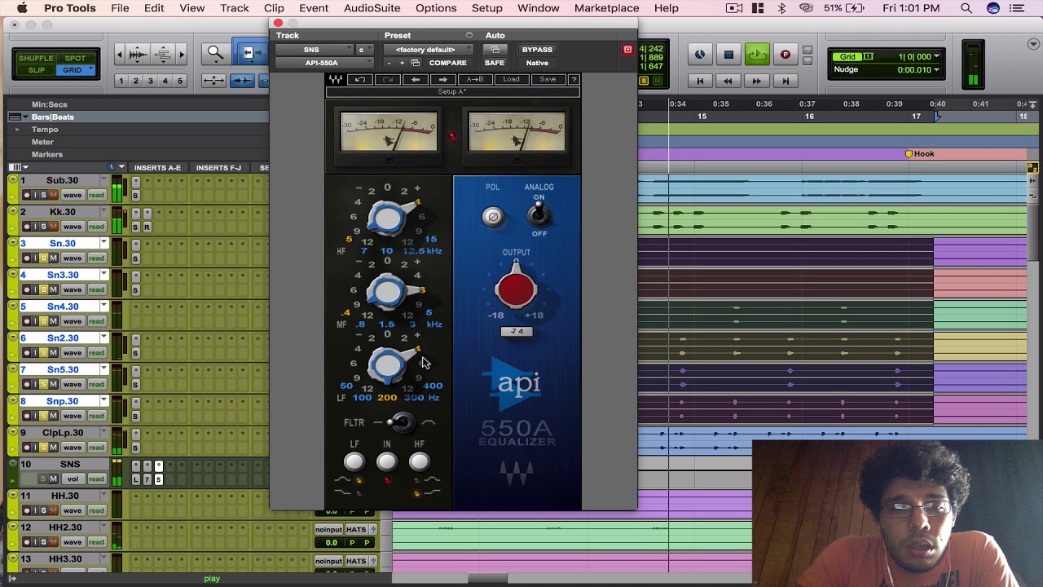
Task: Enable automation SAFE mode
Action: [x=494, y=63]
